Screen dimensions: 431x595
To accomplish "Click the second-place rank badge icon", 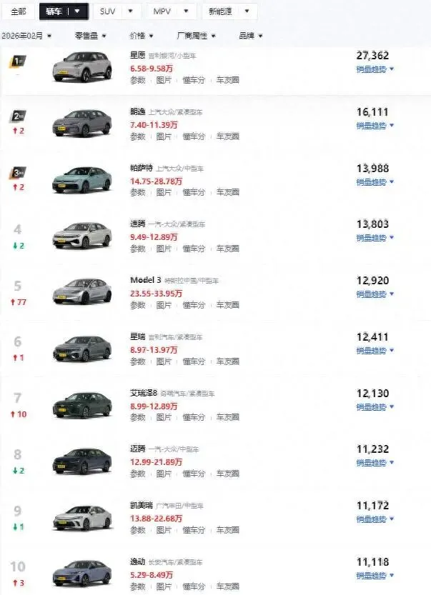I will pos(18,116).
